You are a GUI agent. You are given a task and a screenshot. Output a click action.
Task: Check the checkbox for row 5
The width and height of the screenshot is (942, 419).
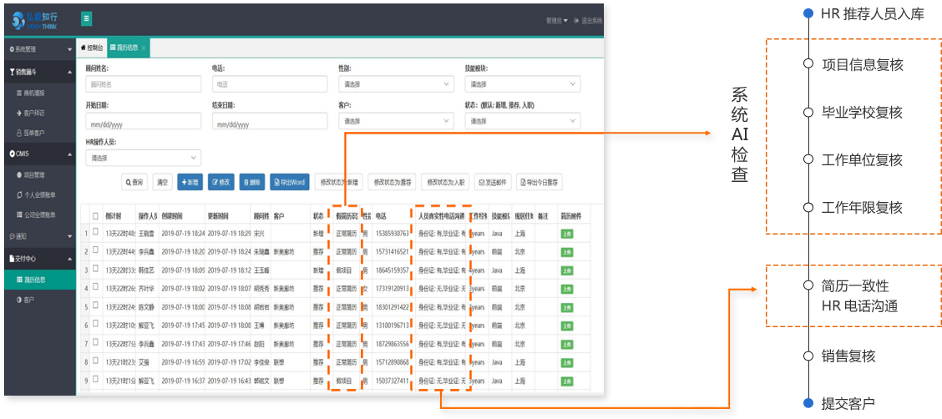tap(95, 305)
